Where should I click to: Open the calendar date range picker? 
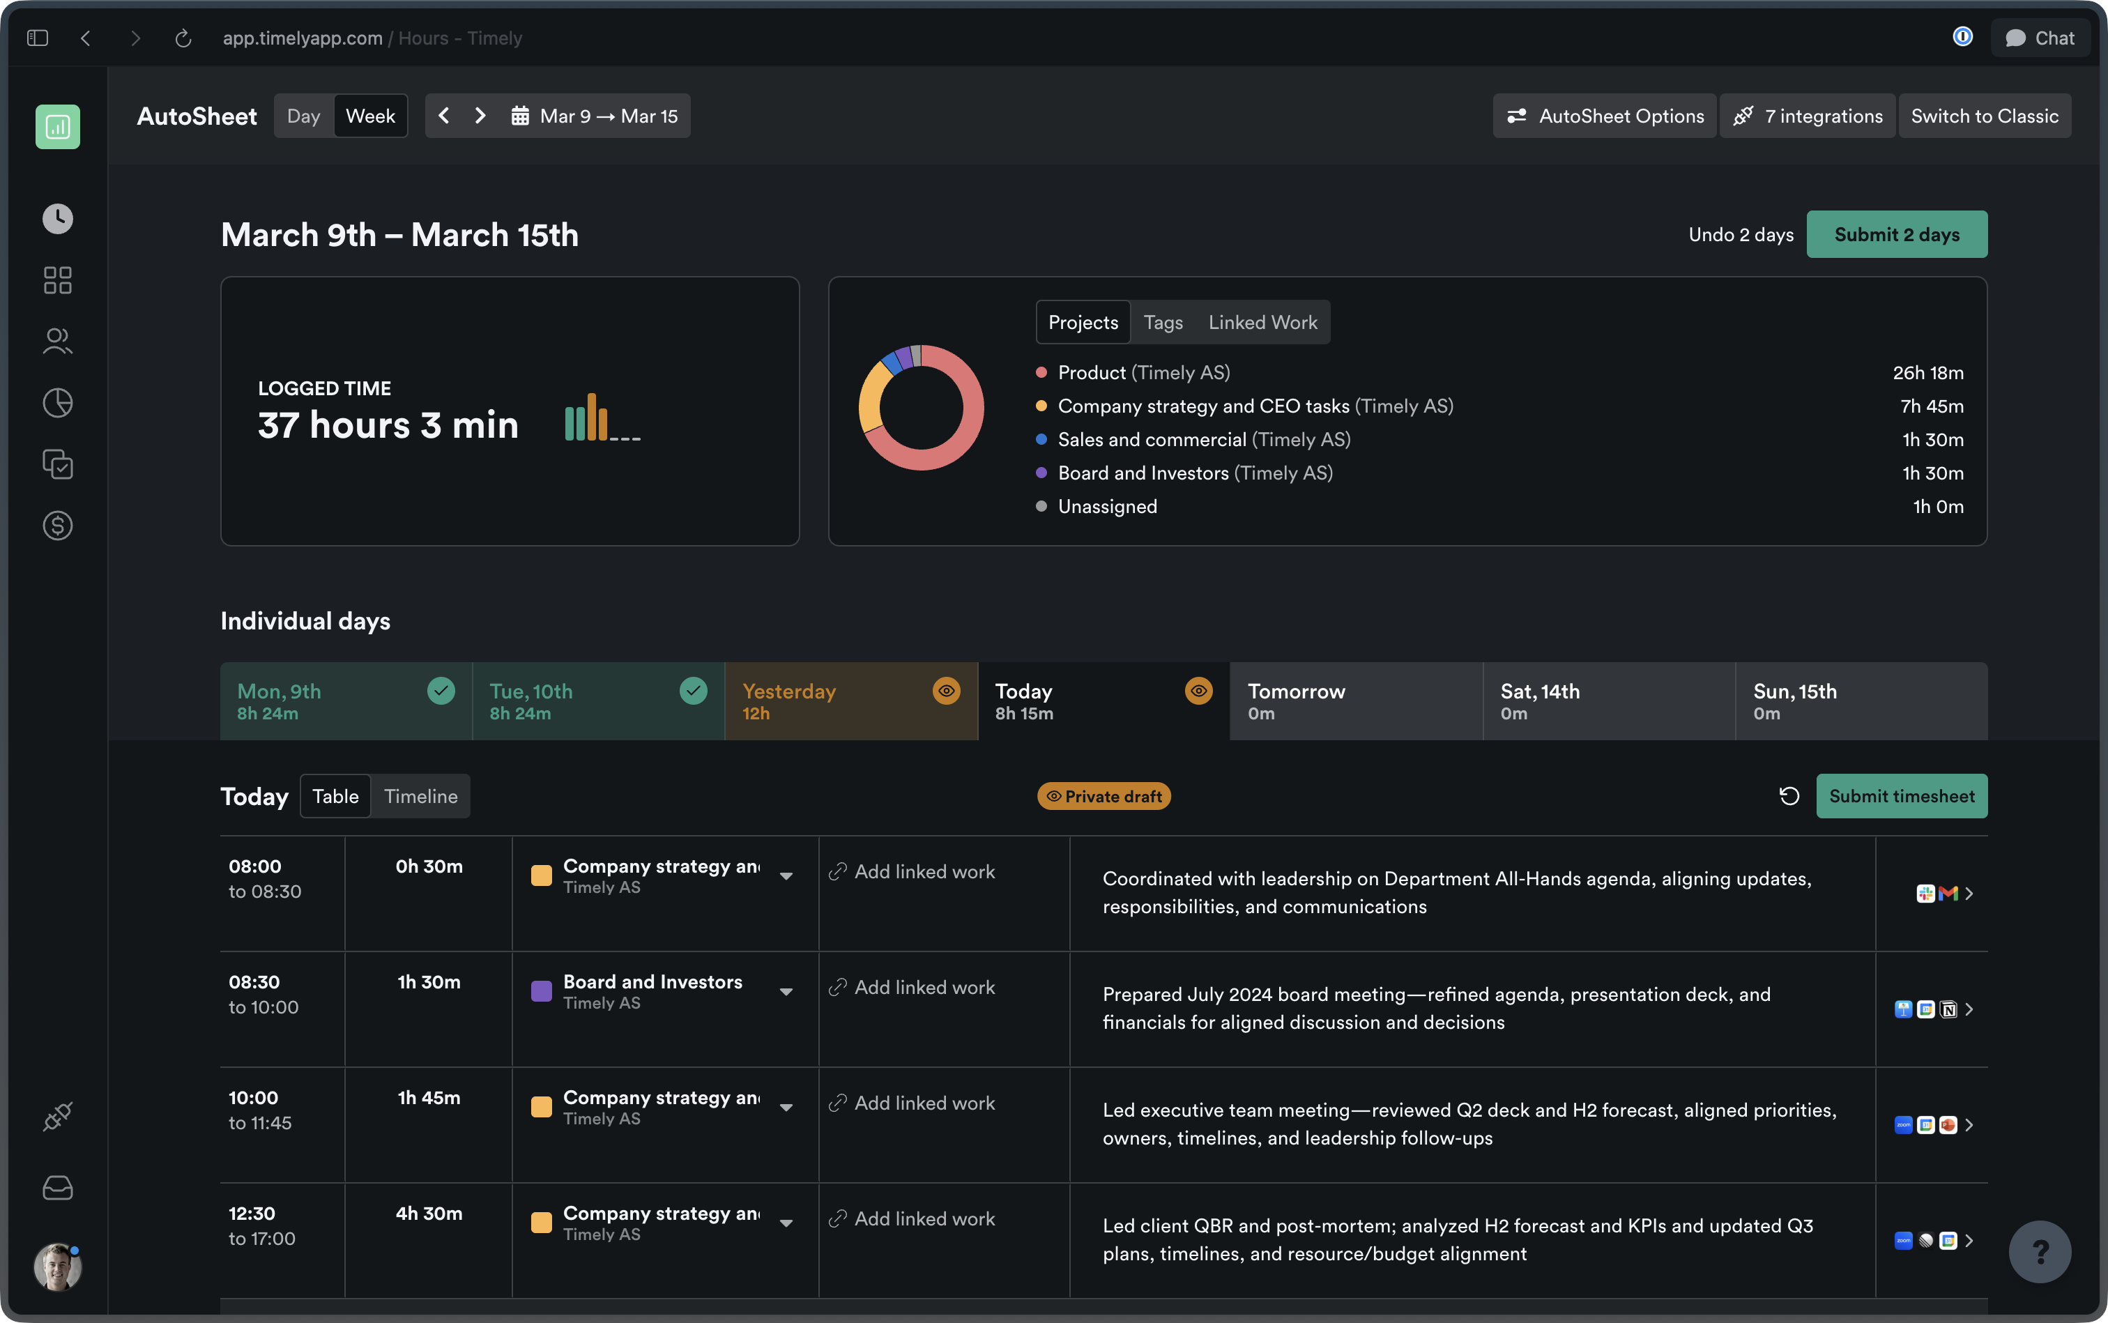[596, 114]
